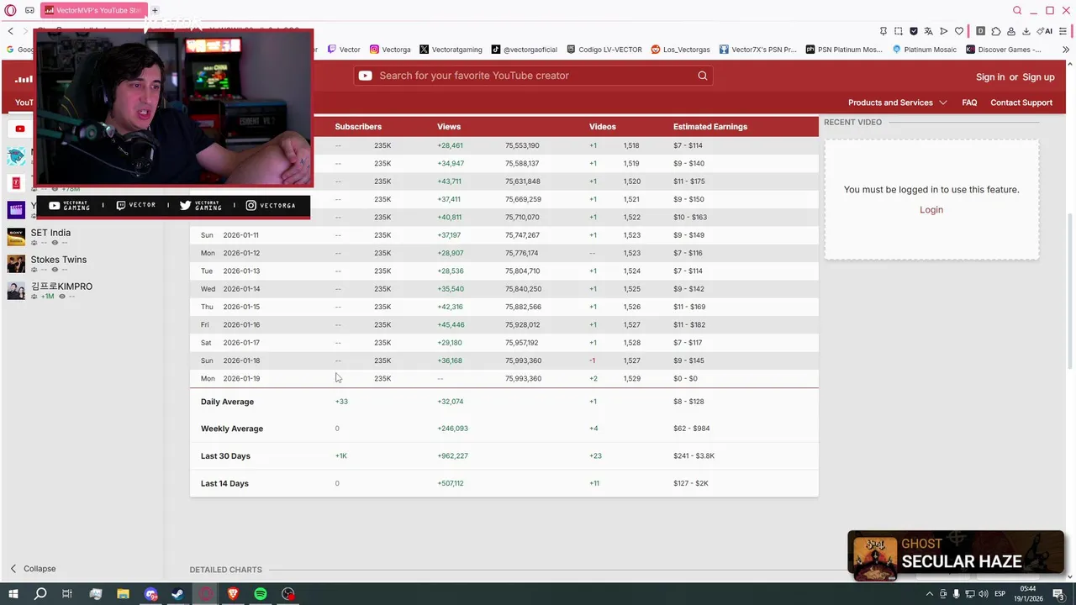This screenshot has height=605, width=1076.
Task: Open the Platinum Mosaic bookmark
Action: click(924, 50)
